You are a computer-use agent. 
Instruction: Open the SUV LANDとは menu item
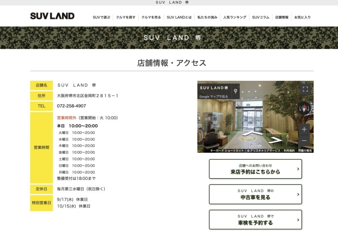179,17
